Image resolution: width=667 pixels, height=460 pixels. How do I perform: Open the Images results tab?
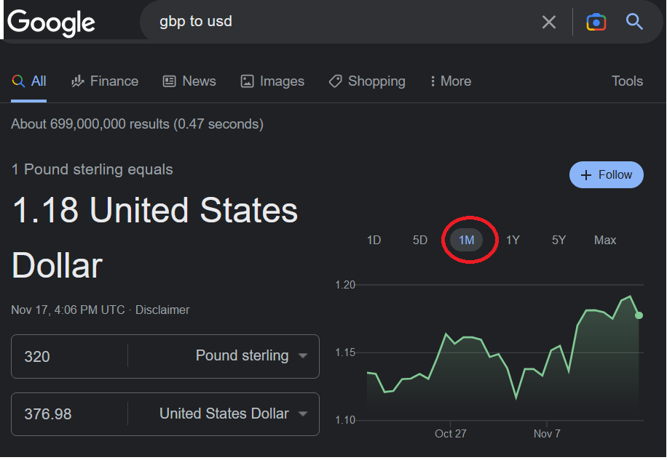[x=272, y=81]
